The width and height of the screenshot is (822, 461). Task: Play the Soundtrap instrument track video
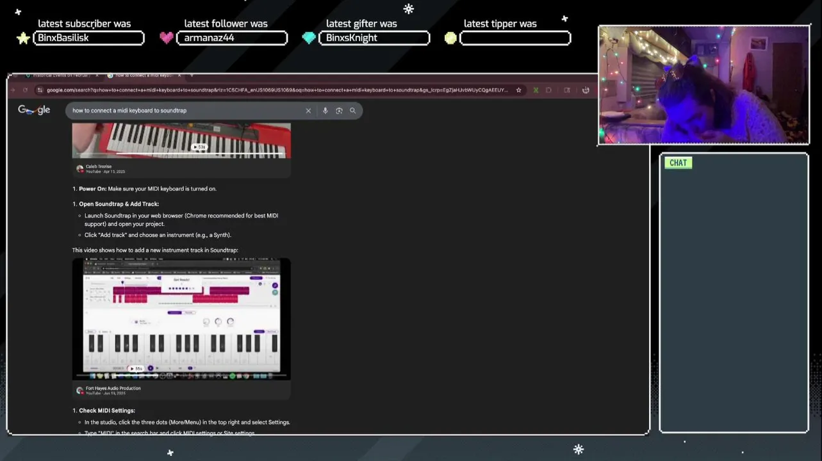point(181,319)
